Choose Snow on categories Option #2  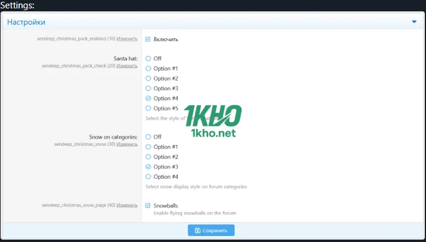(148, 157)
